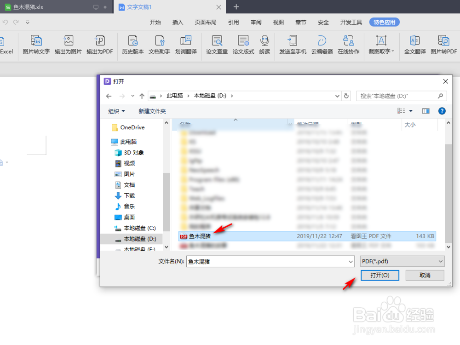Open the 页面布局 tab
Viewport: 460px width, 345px height.
205,22
